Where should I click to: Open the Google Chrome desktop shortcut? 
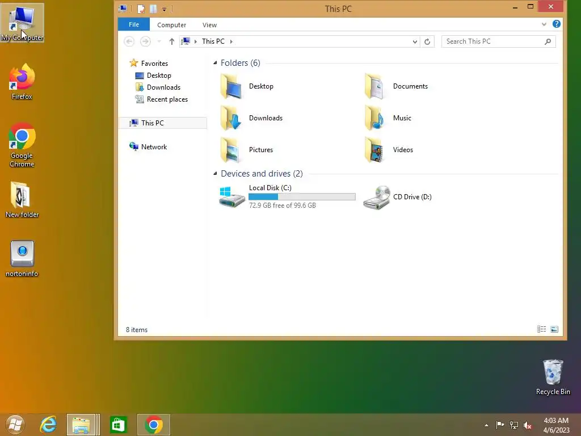tap(22, 145)
